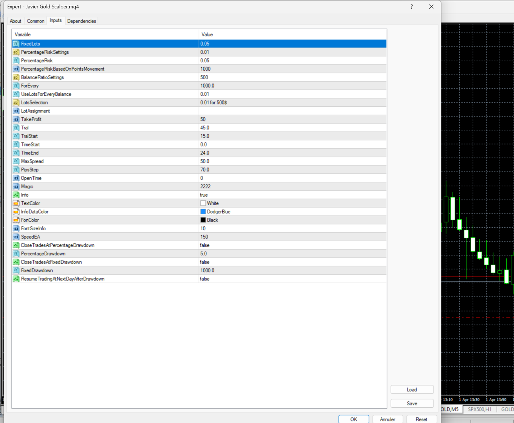
Task: Select the FixedDrawdown value 1000.0
Action: click(x=293, y=270)
